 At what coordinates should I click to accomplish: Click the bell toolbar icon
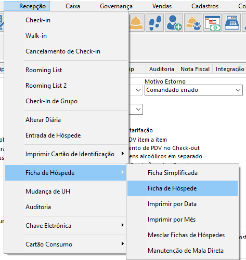click(136, 23)
